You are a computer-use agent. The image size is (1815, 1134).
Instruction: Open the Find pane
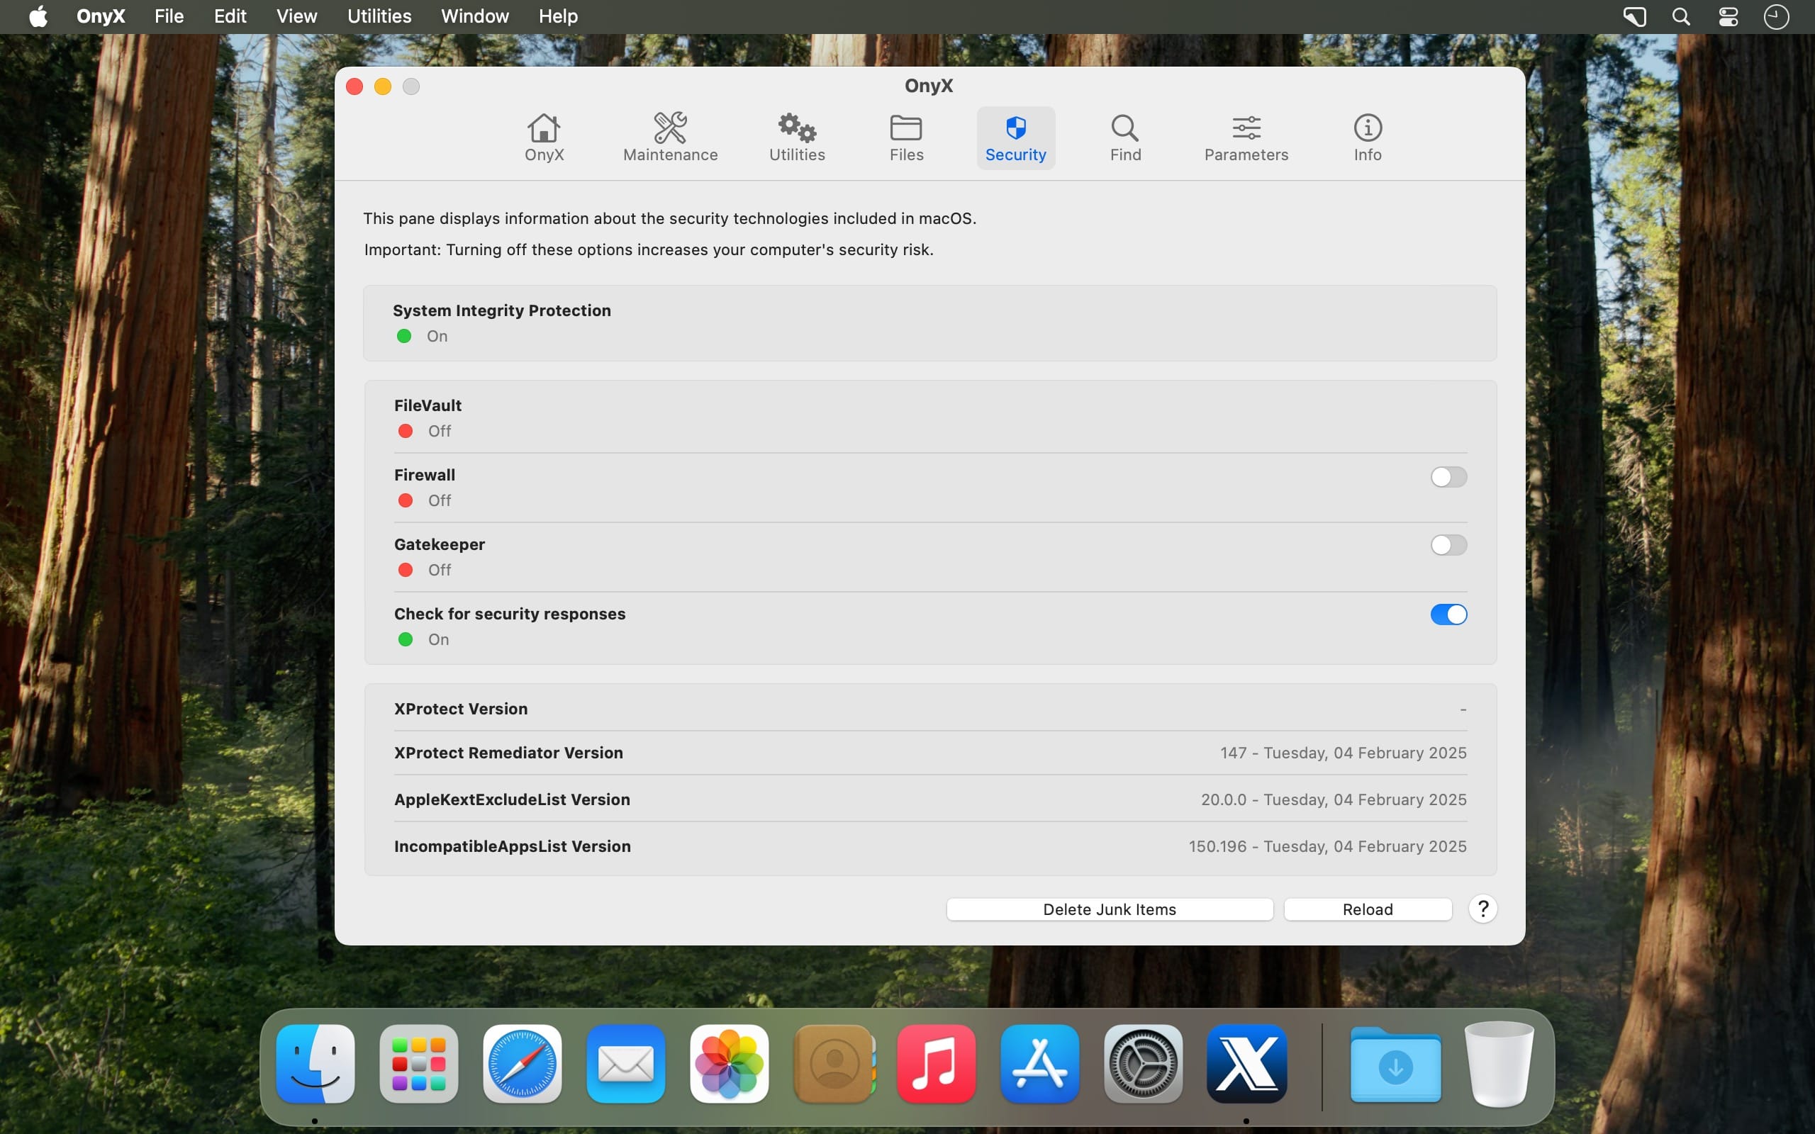[x=1125, y=138]
